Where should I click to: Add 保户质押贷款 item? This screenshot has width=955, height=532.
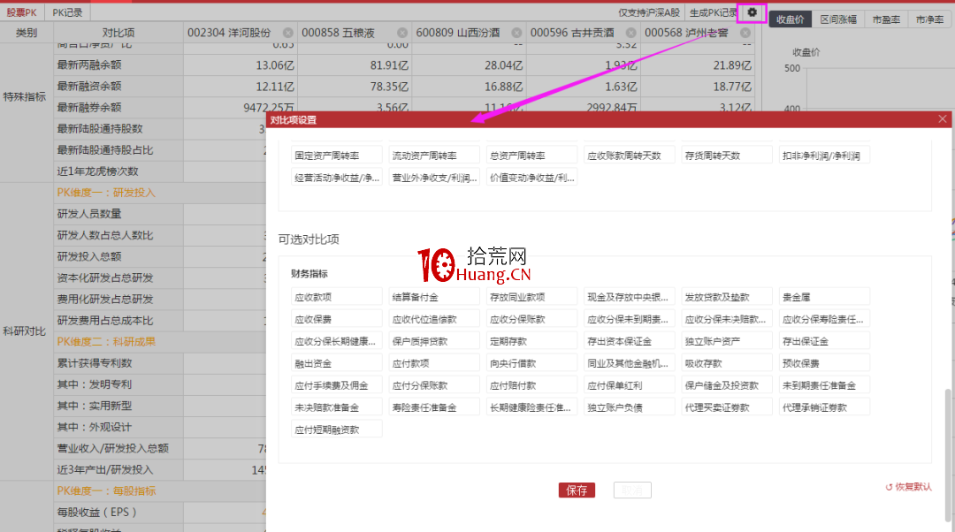(434, 341)
